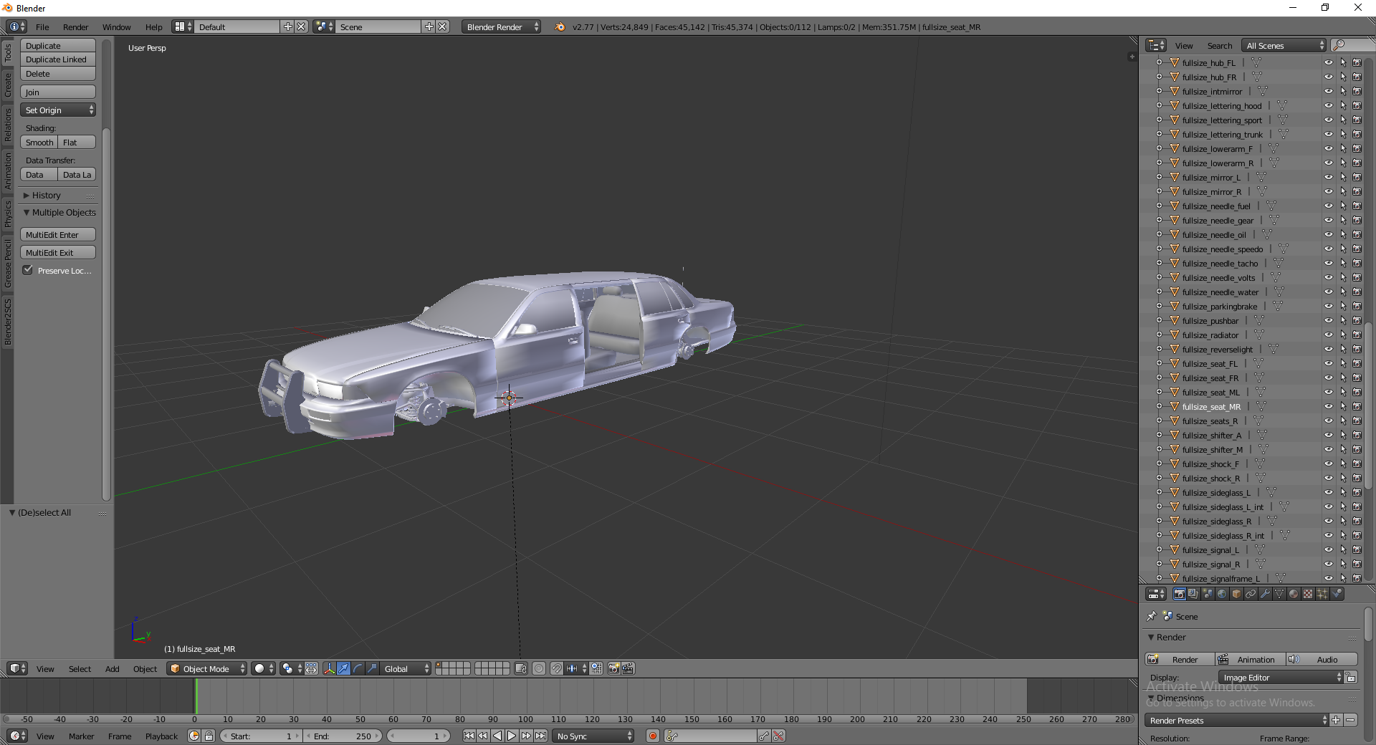Open the Set Origin dropdown
Screen dimensions: 1376x745
[58, 110]
